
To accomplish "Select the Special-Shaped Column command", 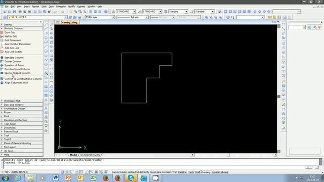I will pyautogui.click(x=17, y=73).
